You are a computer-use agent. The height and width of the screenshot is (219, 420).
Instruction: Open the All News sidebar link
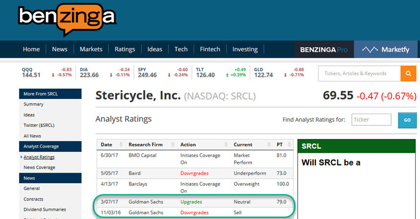click(x=32, y=136)
